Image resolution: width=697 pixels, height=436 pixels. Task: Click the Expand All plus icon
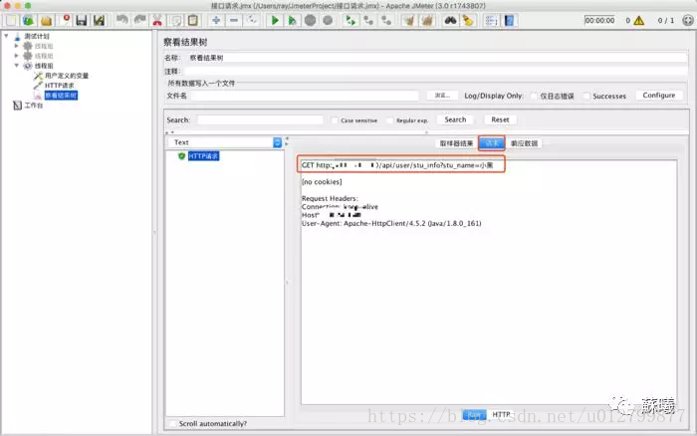coord(216,21)
